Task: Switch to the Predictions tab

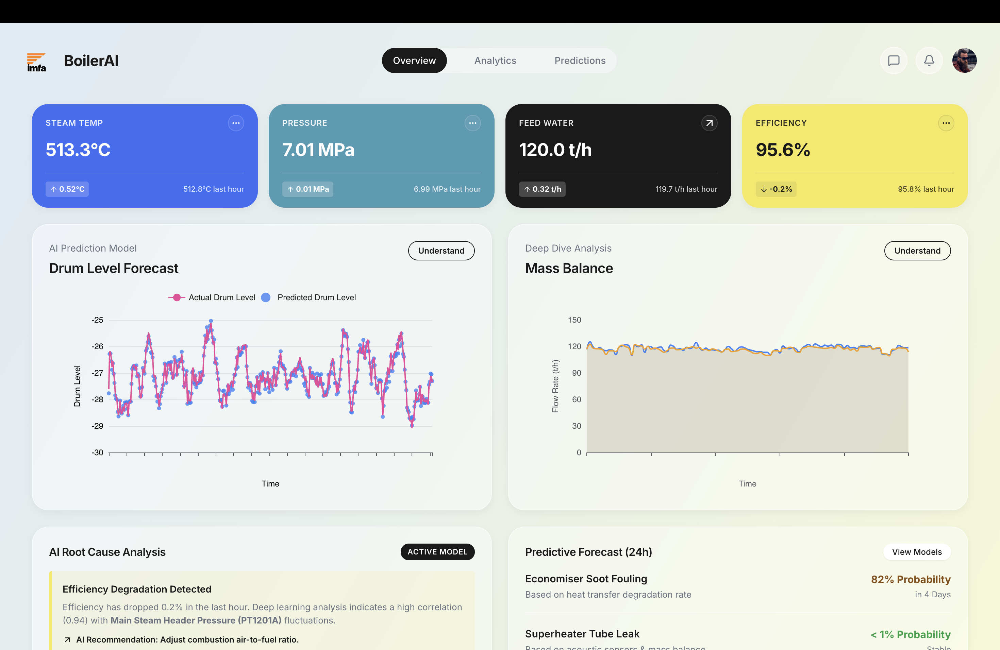Action: tap(580, 61)
